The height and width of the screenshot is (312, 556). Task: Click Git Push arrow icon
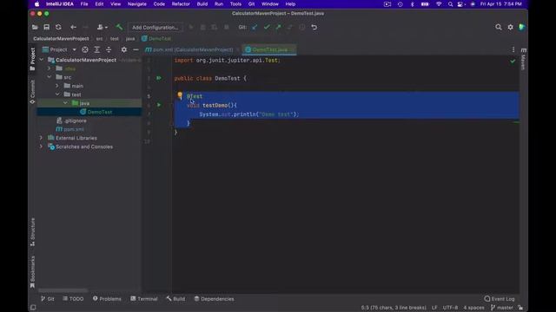tap(278, 27)
